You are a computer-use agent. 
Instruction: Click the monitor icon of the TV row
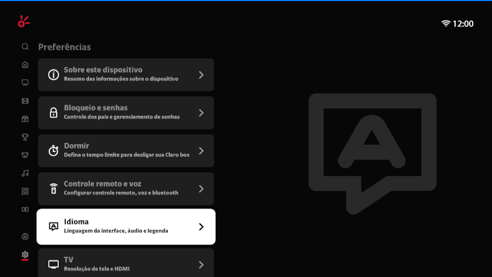53,264
